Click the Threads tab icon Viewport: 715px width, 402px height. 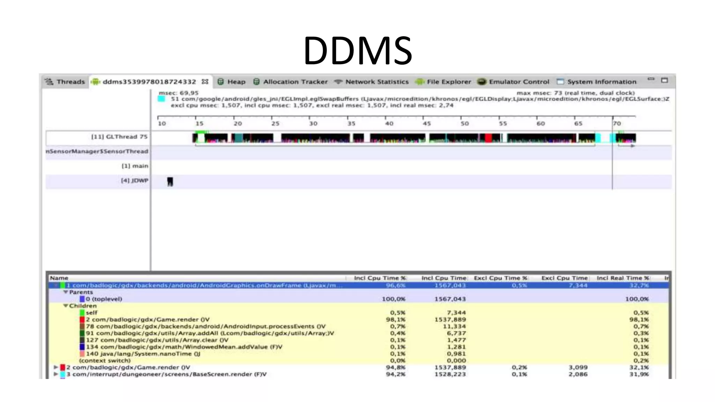pos(49,82)
